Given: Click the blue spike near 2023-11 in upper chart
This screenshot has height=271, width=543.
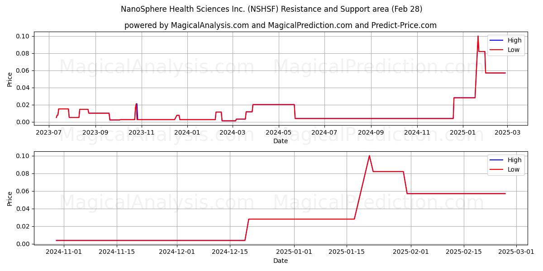Looking at the screenshot, I should tap(137, 105).
